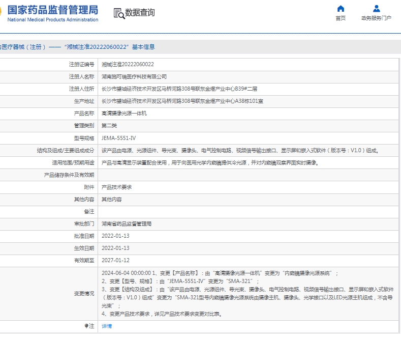
Task: Click the 变更情况 row label
Action: [x=84, y=294]
